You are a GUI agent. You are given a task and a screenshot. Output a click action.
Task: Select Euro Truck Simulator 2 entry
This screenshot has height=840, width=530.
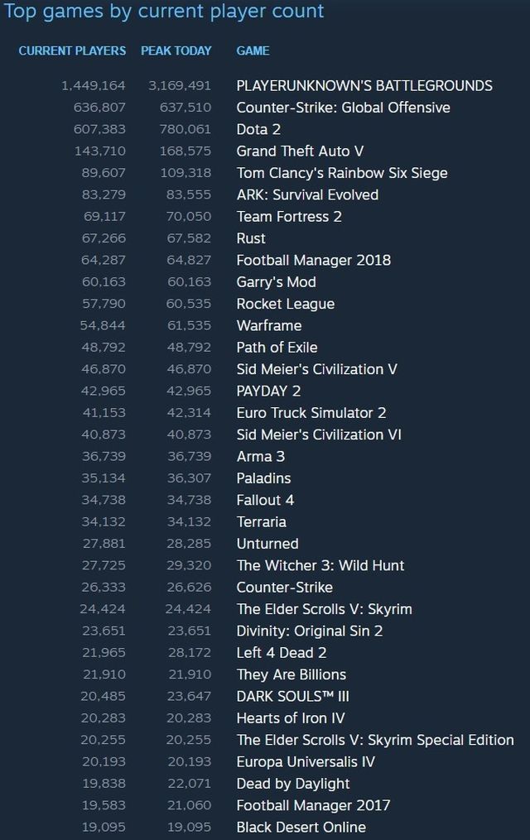pos(311,412)
